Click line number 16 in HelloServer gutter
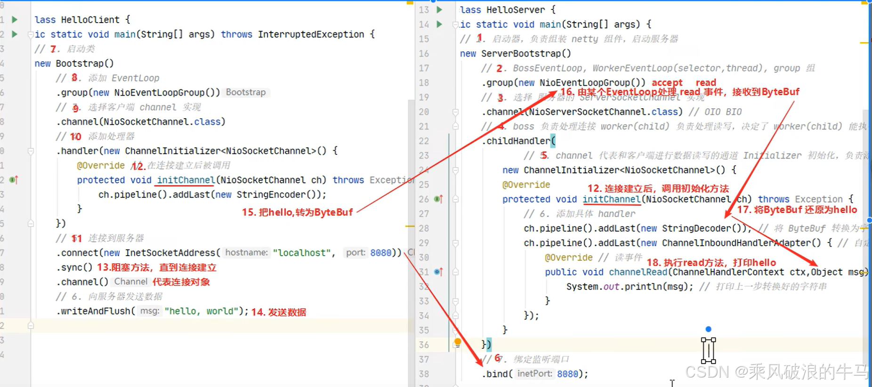The height and width of the screenshot is (387, 872). click(424, 54)
